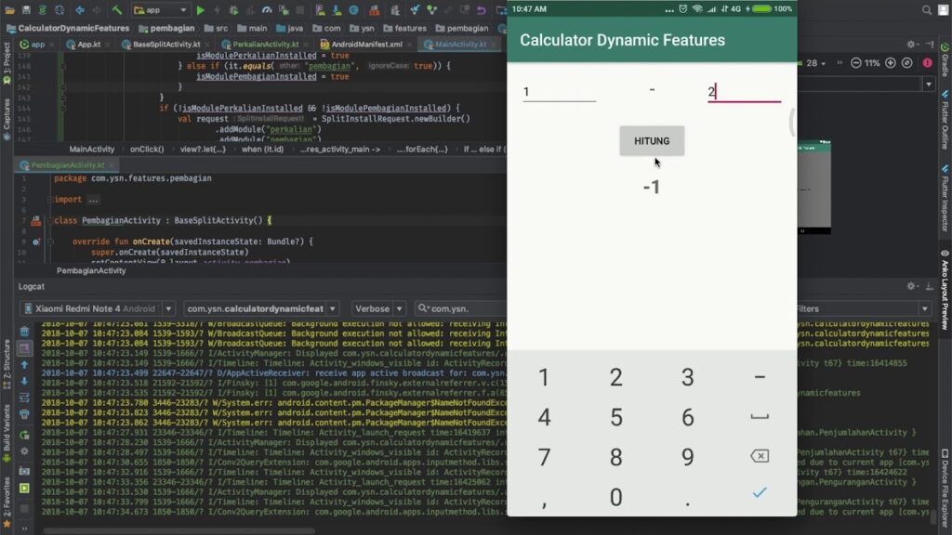This screenshot has height=535, width=952.
Task: Tap the HITUNG button in the calculator app
Action: point(652,141)
